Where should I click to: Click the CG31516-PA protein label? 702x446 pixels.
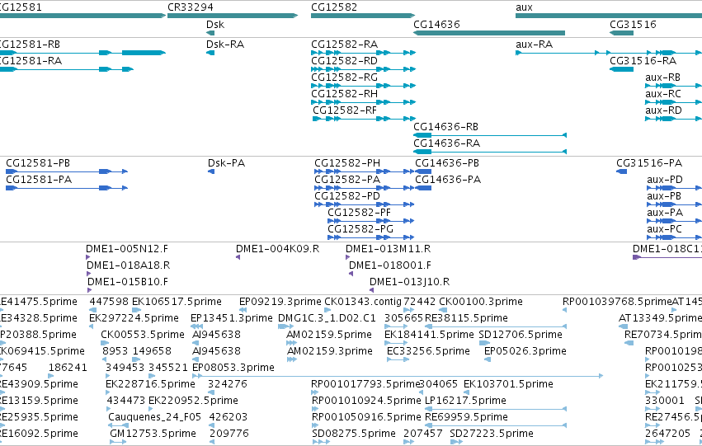coord(649,163)
